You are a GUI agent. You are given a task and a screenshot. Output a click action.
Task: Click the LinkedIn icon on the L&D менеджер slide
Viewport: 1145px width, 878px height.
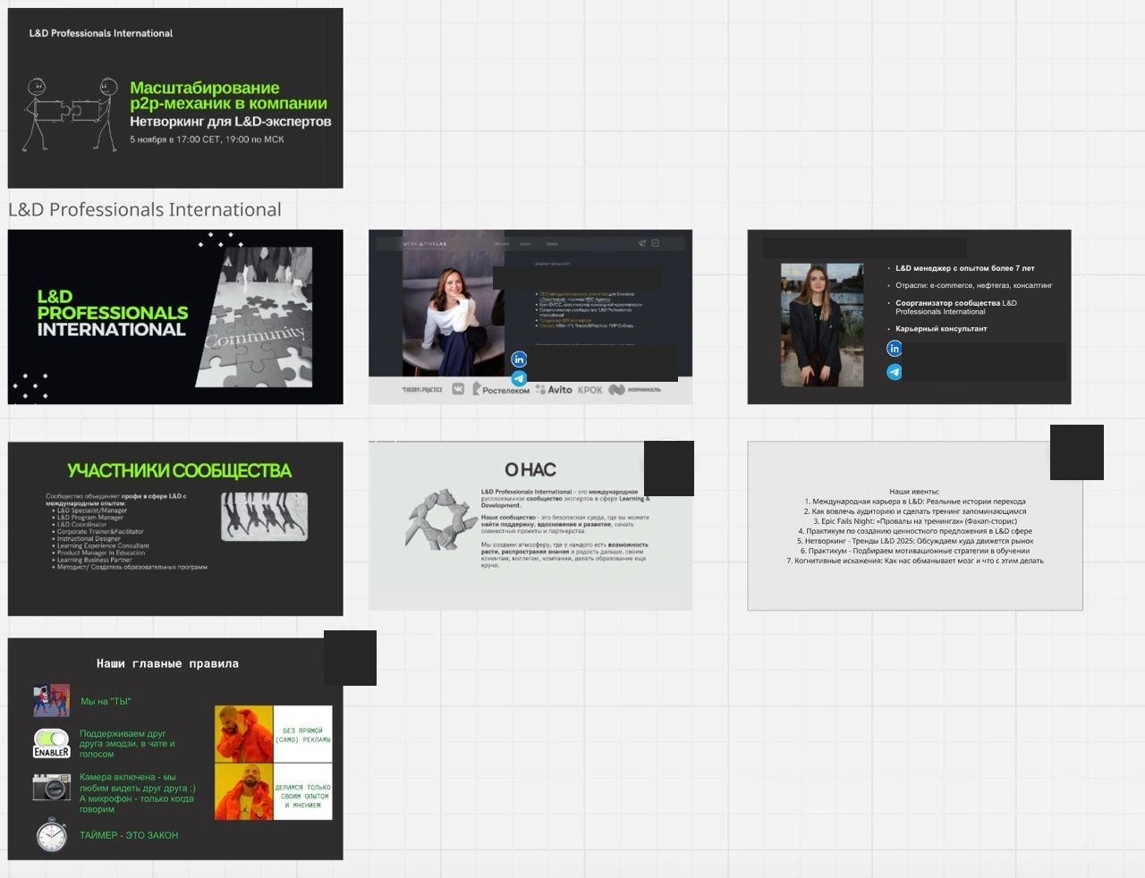click(895, 349)
